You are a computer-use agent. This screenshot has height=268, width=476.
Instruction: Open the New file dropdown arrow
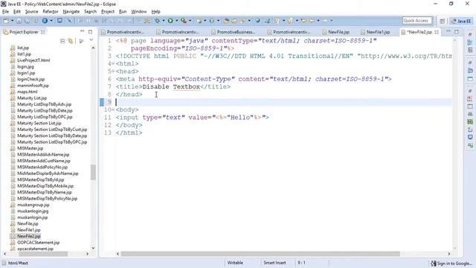pyautogui.click(x=12, y=21)
